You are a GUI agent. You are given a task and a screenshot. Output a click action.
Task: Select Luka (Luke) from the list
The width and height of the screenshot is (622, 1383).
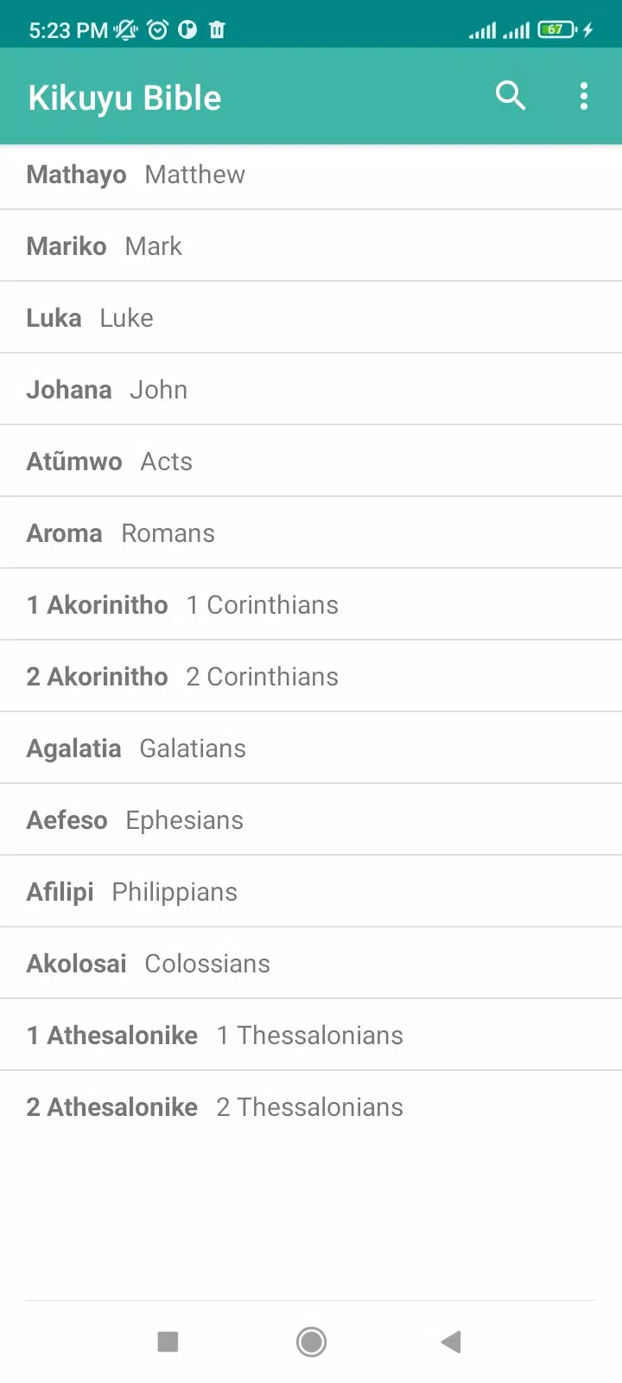click(x=311, y=317)
